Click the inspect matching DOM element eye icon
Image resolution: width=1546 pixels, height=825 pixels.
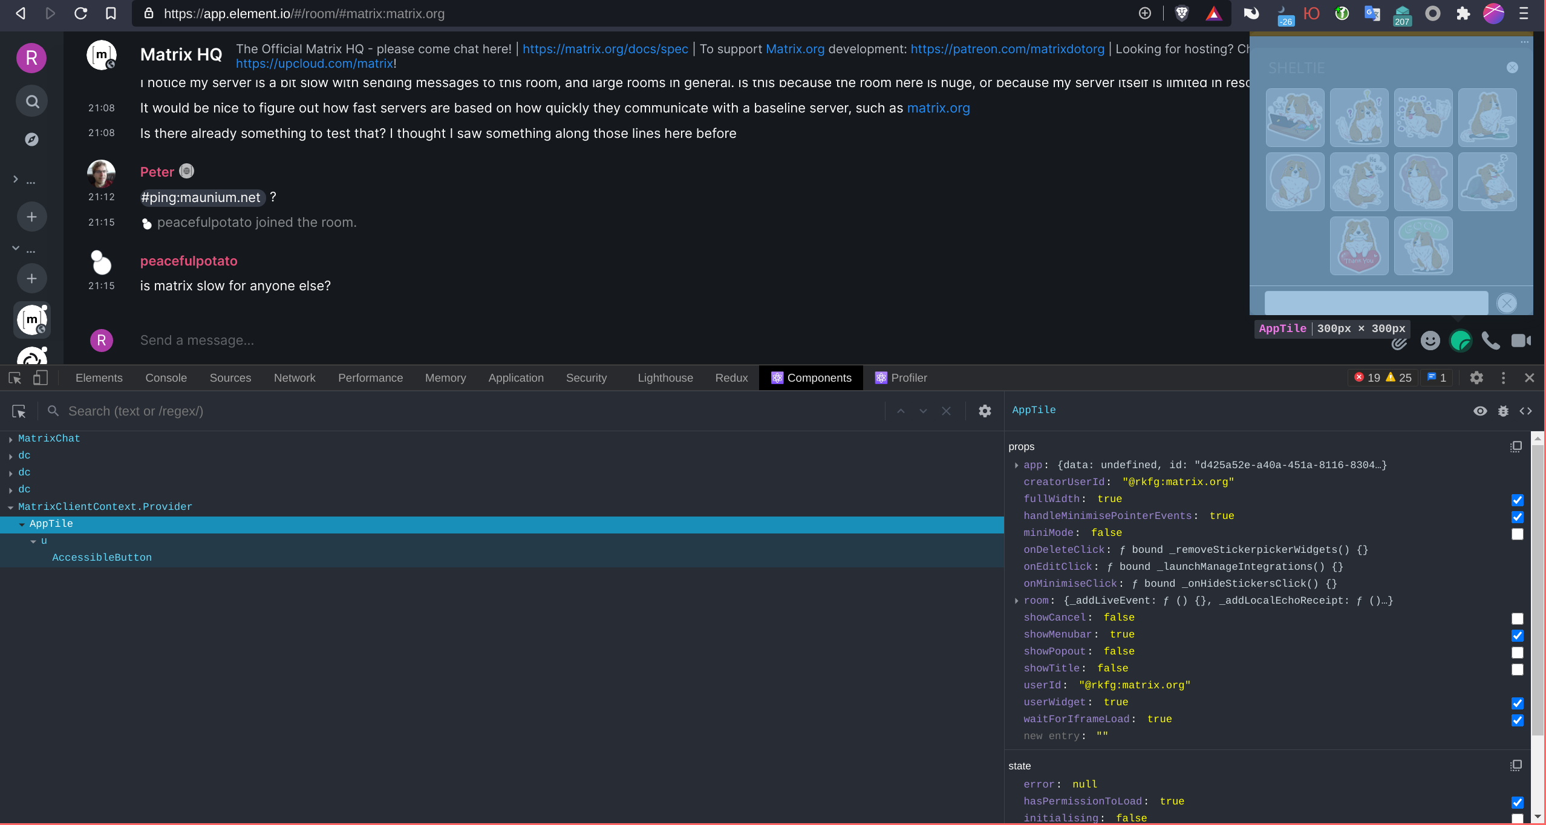1479,411
